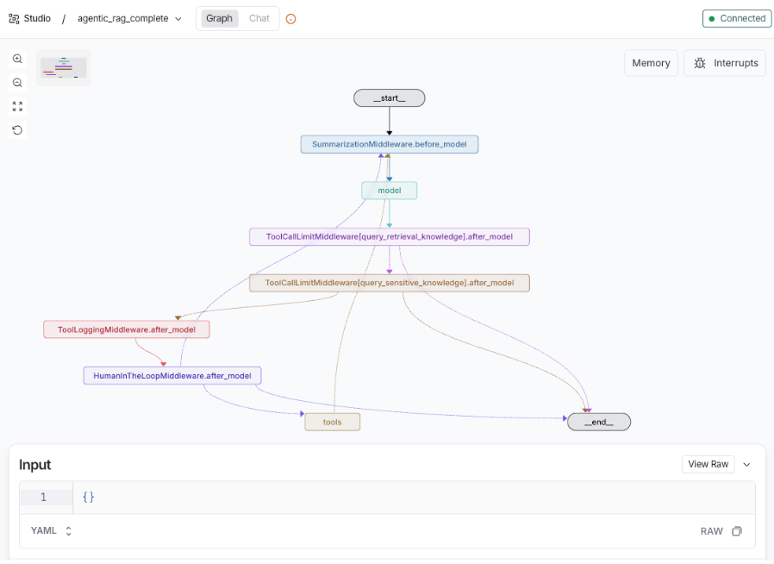This screenshot has width=774, height=564.
Task: Switch to the Chat tab
Action: (259, 18)
